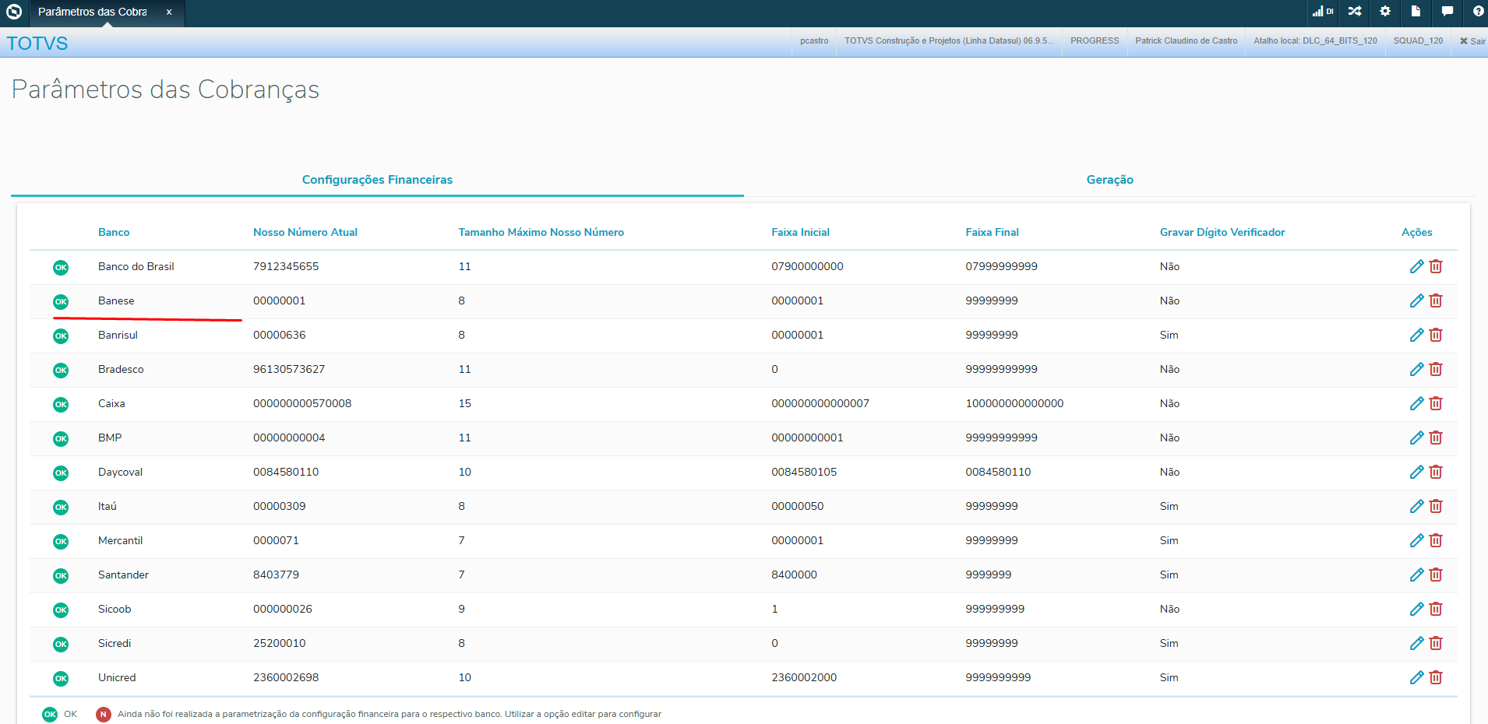1488x724 pixels.
Task: Edit the Itaú parameters
Action: pos(1416,506)
